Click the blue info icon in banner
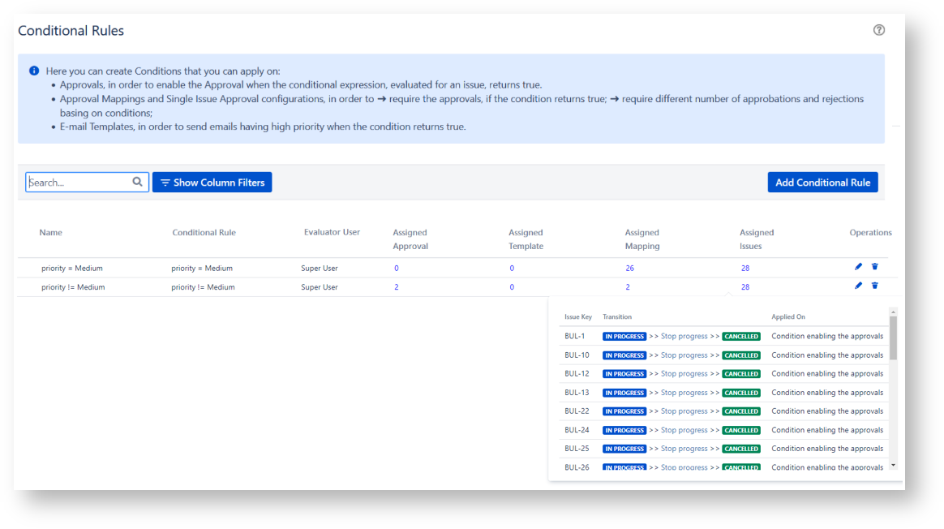The image size is (944, 529). 34,71
